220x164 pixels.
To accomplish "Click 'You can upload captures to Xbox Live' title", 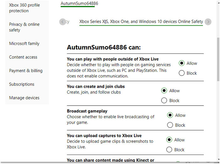I will tap(104, 136).
